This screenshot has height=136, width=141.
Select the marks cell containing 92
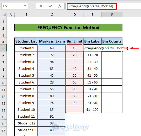[x=52, y=116]
